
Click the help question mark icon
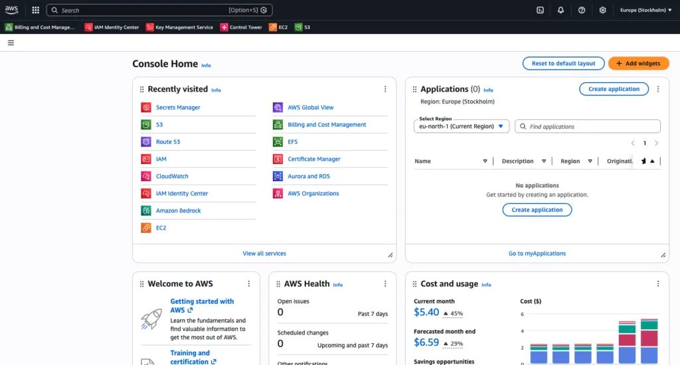[x=582, y=10]
